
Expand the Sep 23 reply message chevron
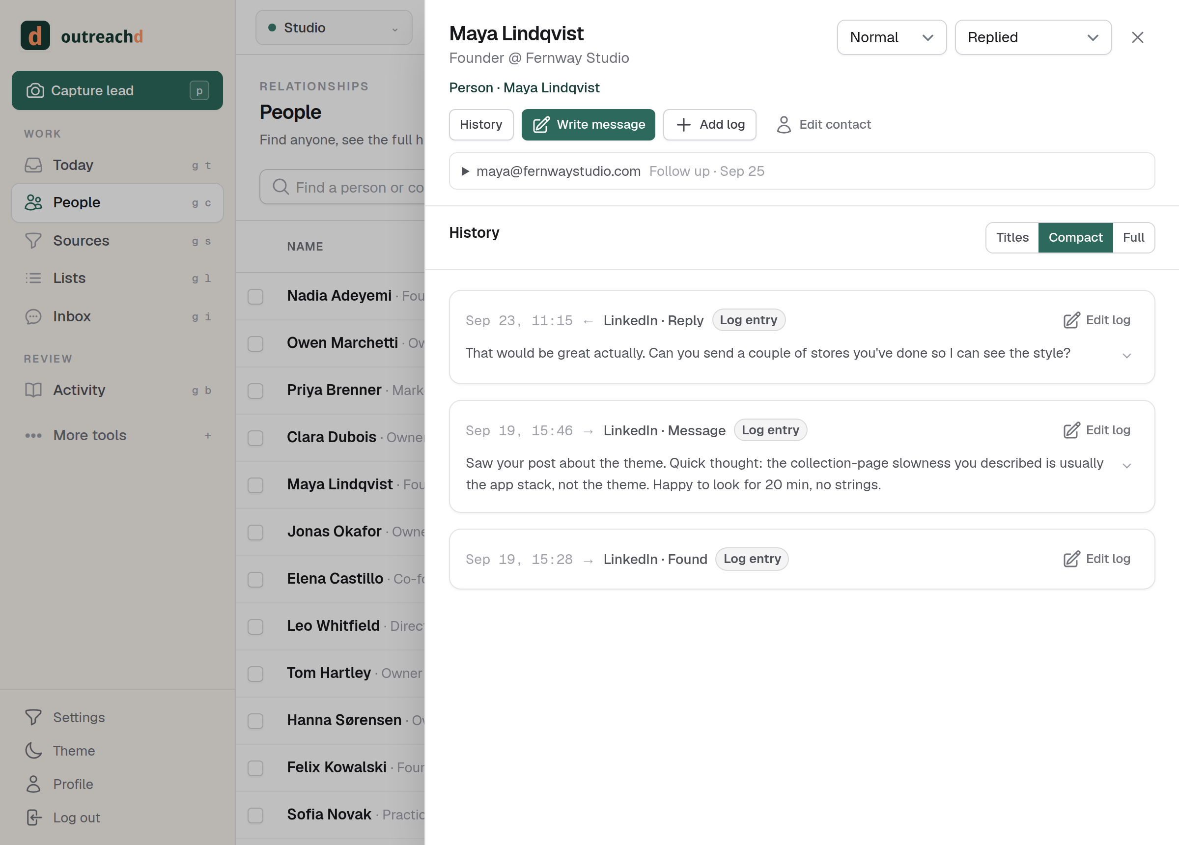point(1126,356)
